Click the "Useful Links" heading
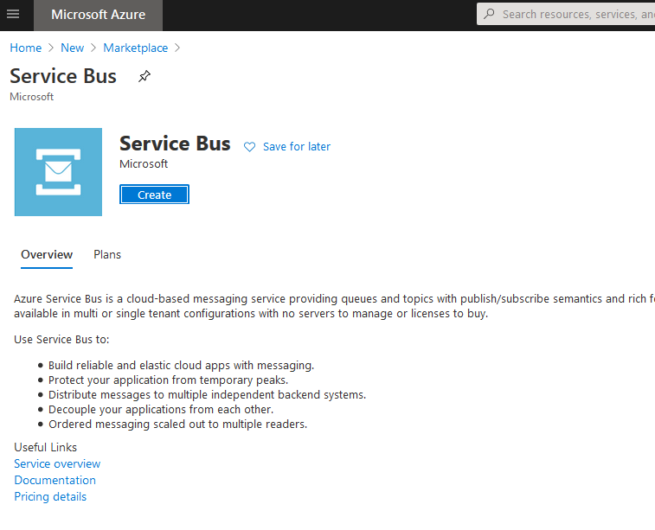 [x=46, y=447]
